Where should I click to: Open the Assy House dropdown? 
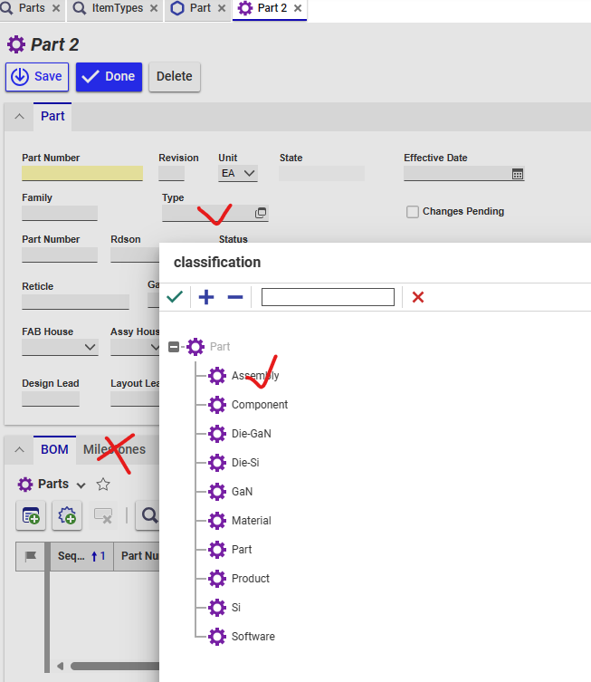(x=135, y=347)
